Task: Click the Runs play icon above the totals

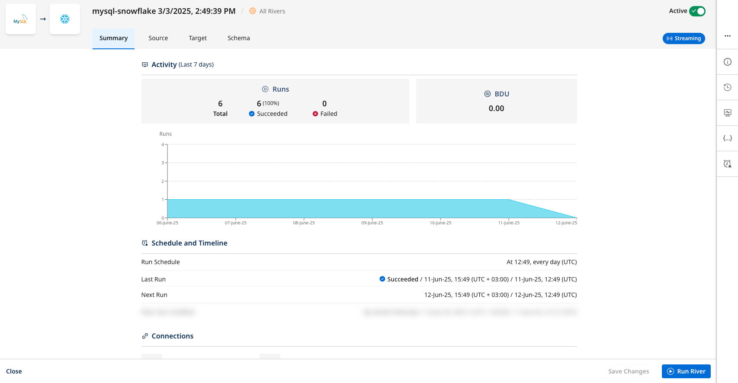Action: (x=265, y=89)
